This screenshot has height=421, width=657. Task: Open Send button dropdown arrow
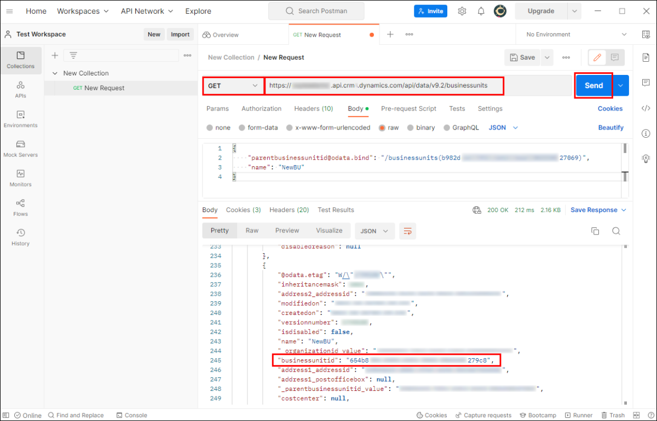coord(621,86)
